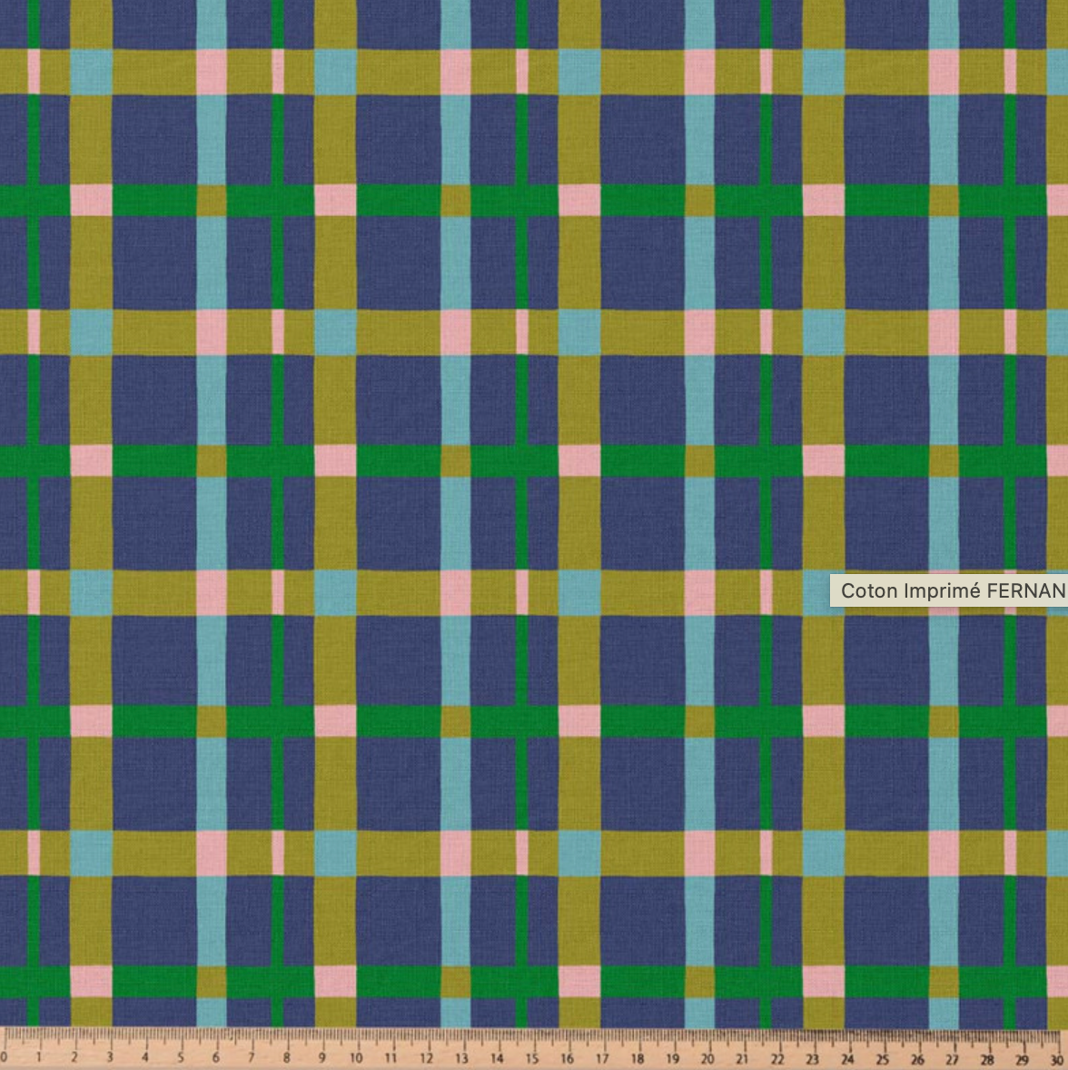Click the word 'Coton' in the tooltip
Screen dimensions: 1068x1070
865,590
